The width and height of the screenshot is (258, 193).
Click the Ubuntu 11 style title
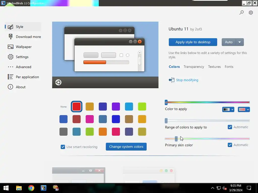[178, 29]
